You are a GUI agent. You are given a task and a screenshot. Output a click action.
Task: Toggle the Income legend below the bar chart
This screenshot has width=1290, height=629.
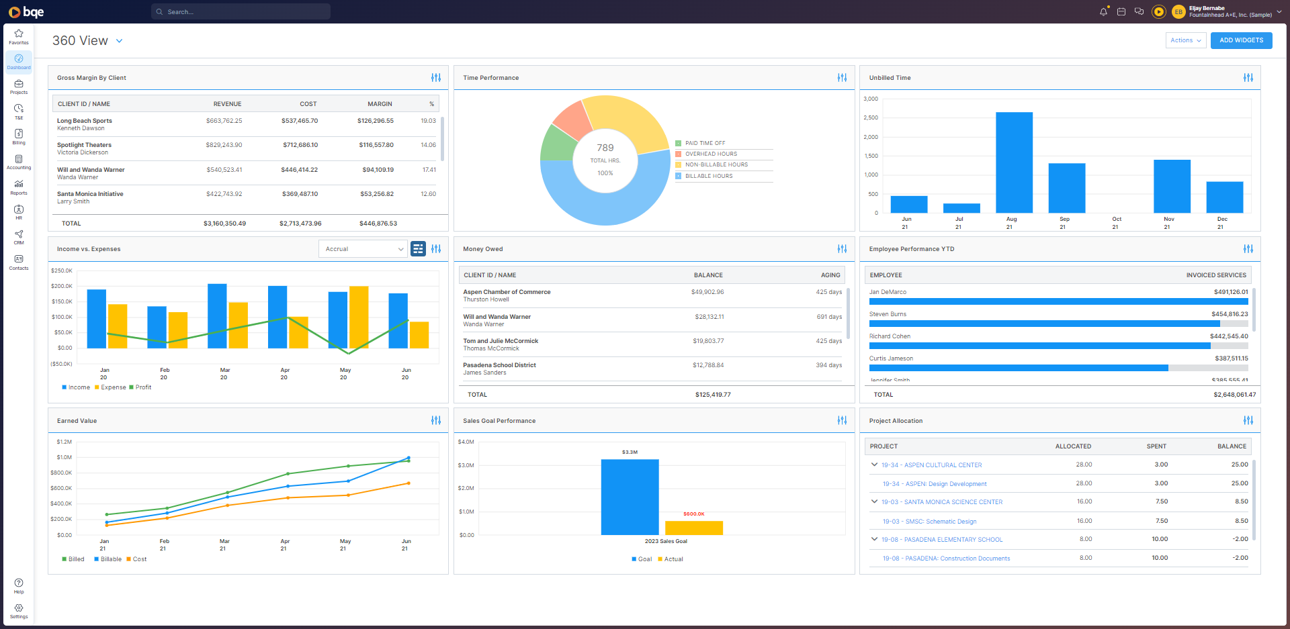click(75, 387)
